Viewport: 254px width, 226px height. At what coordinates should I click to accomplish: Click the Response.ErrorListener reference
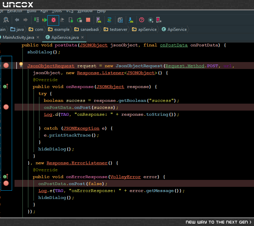[x=77, y=163]
